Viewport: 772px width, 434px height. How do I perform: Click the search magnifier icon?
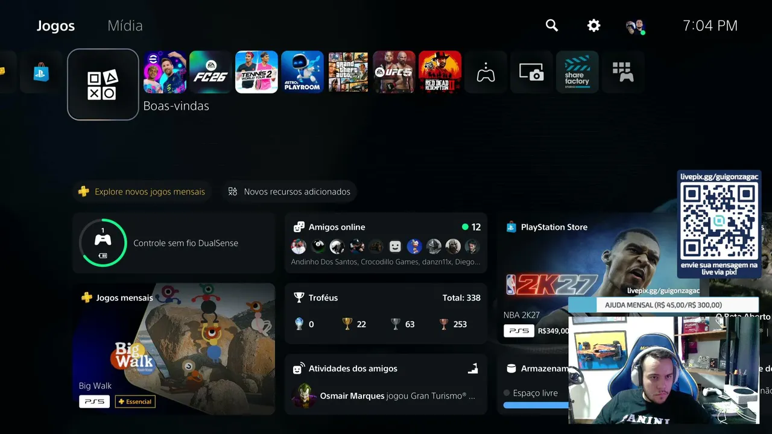[x=552, y=25]
